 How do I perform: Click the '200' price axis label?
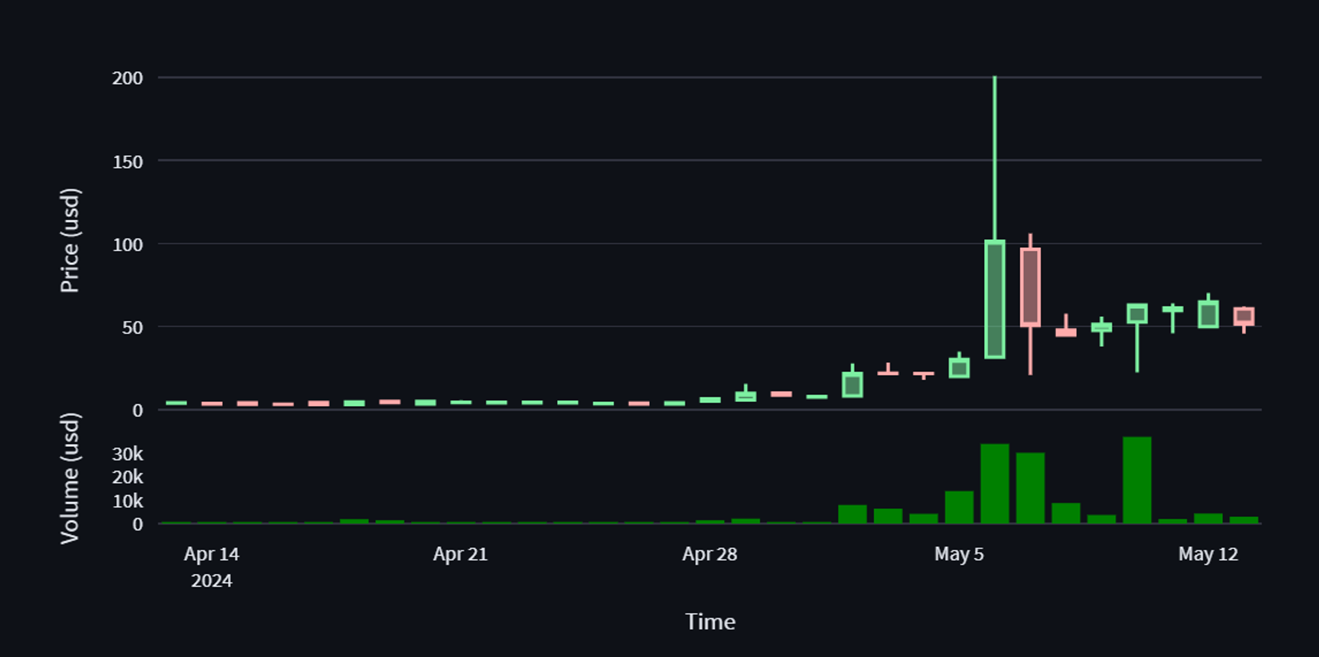tap(127, 78)
